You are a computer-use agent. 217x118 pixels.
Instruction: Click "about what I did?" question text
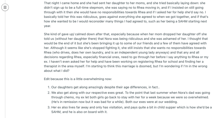coord(57,71)
